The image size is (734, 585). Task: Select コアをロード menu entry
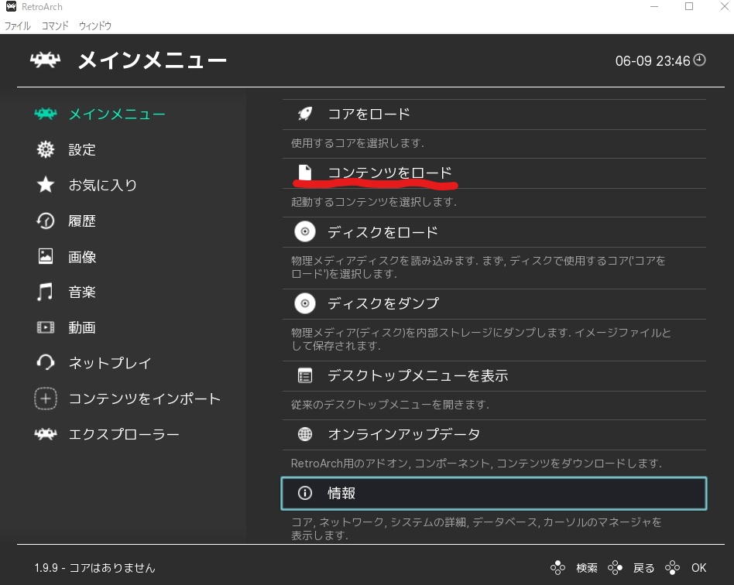pos(494,115)
